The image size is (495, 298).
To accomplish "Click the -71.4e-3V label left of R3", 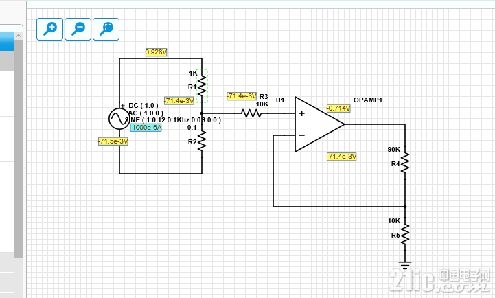I will click(x=242, y=96).
